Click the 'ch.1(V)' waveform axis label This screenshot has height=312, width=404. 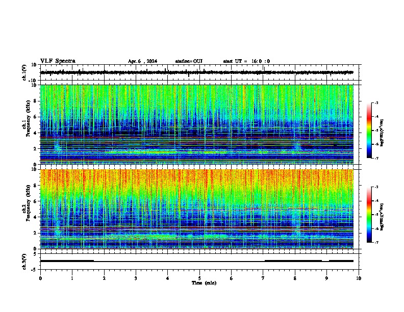coord(24,72)
